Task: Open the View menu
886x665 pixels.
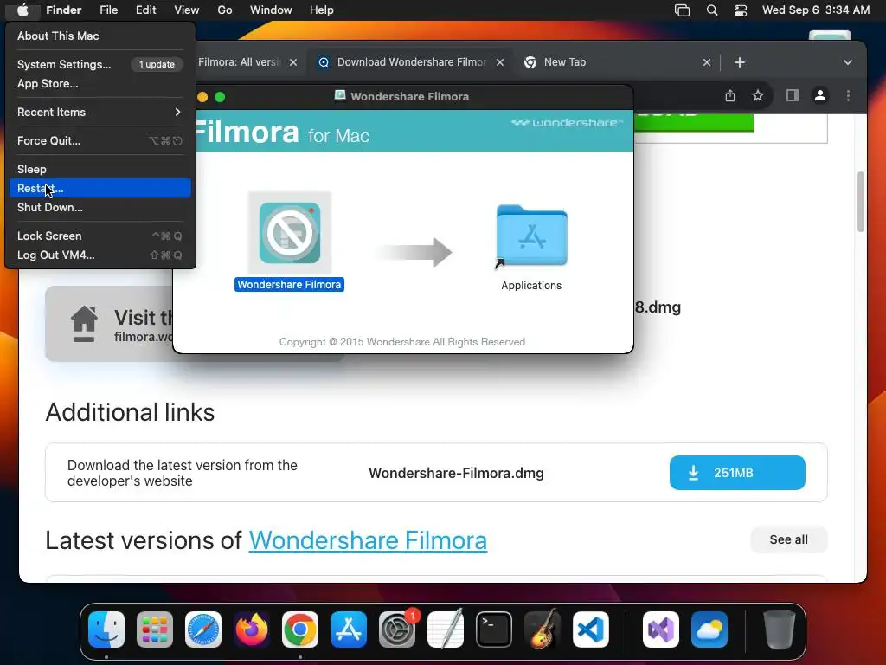Action: (187, 10)
